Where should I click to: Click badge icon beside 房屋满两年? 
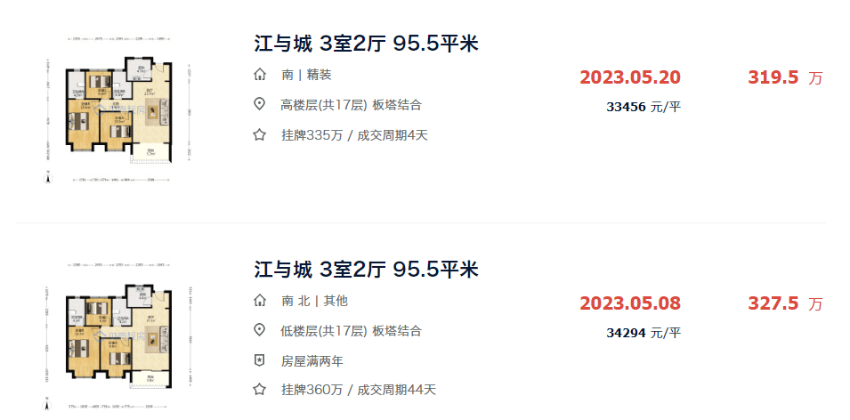(260, 360)
